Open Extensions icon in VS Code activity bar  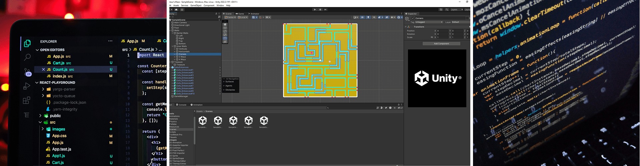click(27, 101)
